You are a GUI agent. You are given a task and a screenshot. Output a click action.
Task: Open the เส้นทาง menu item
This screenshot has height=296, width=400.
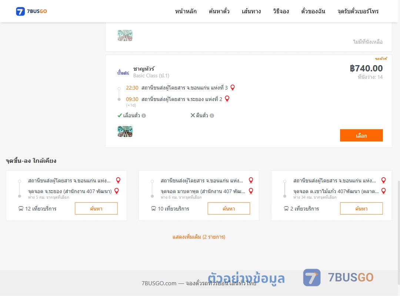251,11
